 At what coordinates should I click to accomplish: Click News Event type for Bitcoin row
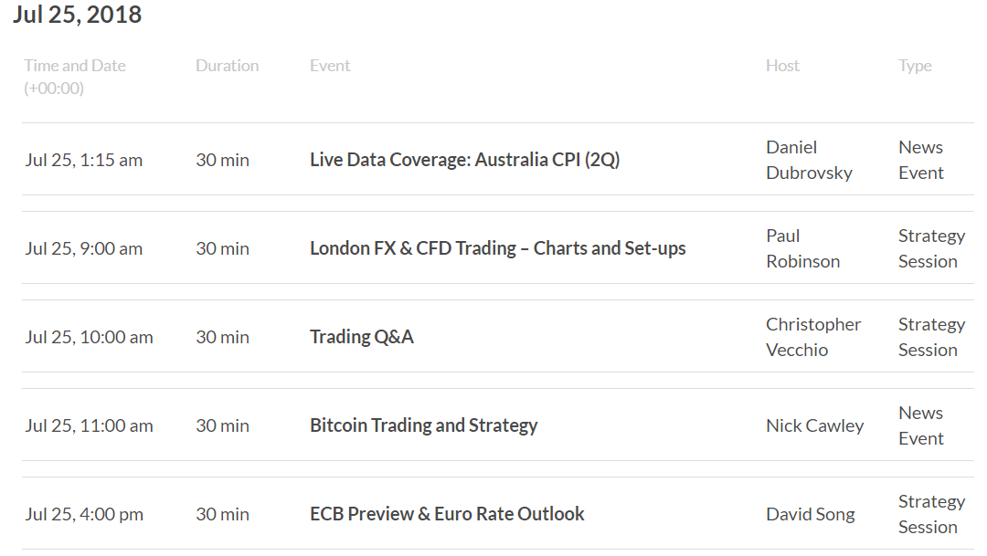[920, 425]
